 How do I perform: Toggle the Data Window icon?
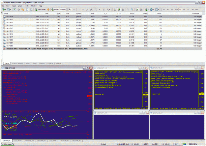(x=19, y=10)
